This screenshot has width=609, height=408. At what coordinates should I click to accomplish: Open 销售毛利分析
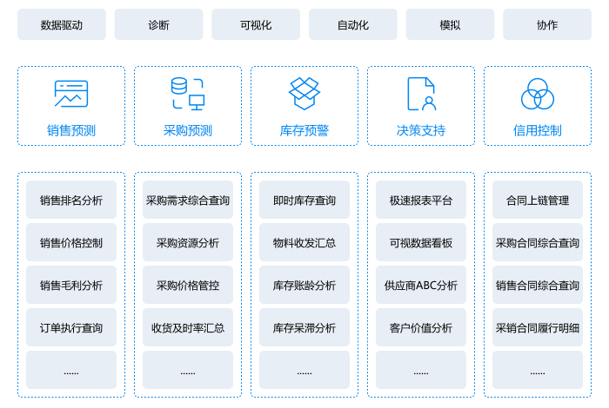71,285
